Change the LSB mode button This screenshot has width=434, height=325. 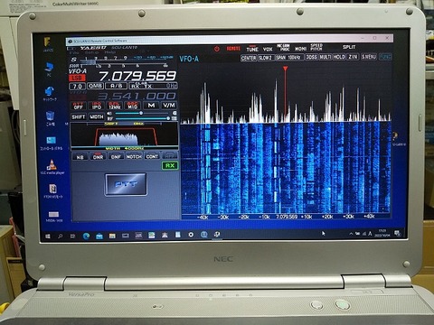coord(77,79)
